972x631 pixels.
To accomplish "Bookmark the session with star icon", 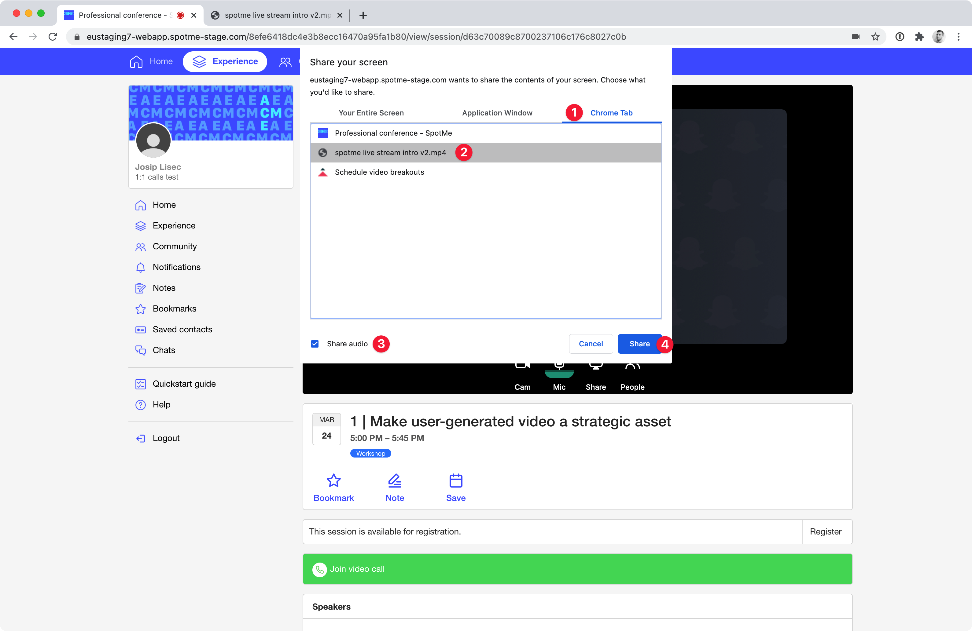I will point(334,488).
